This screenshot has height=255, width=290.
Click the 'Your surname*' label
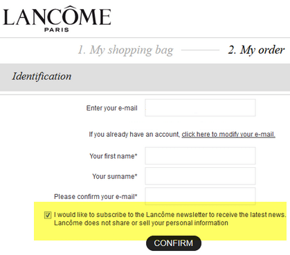pos(115,176)
